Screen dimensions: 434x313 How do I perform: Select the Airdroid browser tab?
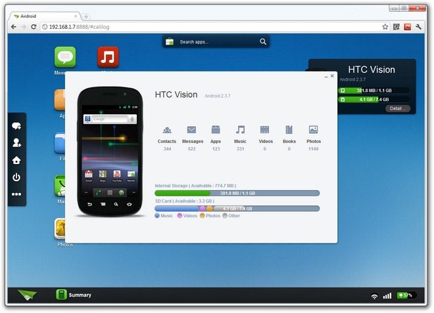(45, 16)
